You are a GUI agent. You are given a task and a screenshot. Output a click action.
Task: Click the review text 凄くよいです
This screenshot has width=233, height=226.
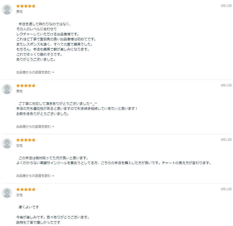click(29, 207)
